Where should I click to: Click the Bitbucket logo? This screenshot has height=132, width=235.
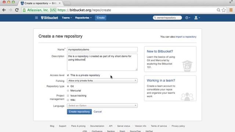point(50,18)
